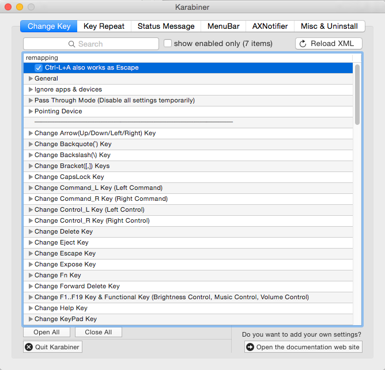Click the X icon on Quit Karabiner
The image size is (385, 370).
point(29,347)
